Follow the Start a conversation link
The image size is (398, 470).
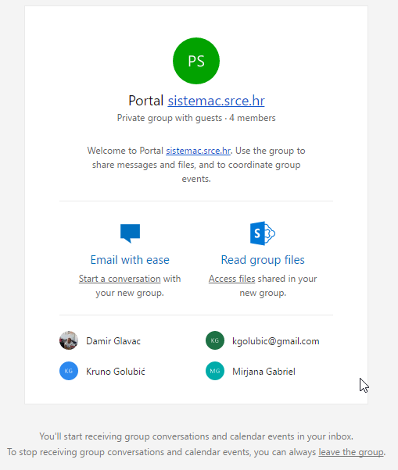120,279
